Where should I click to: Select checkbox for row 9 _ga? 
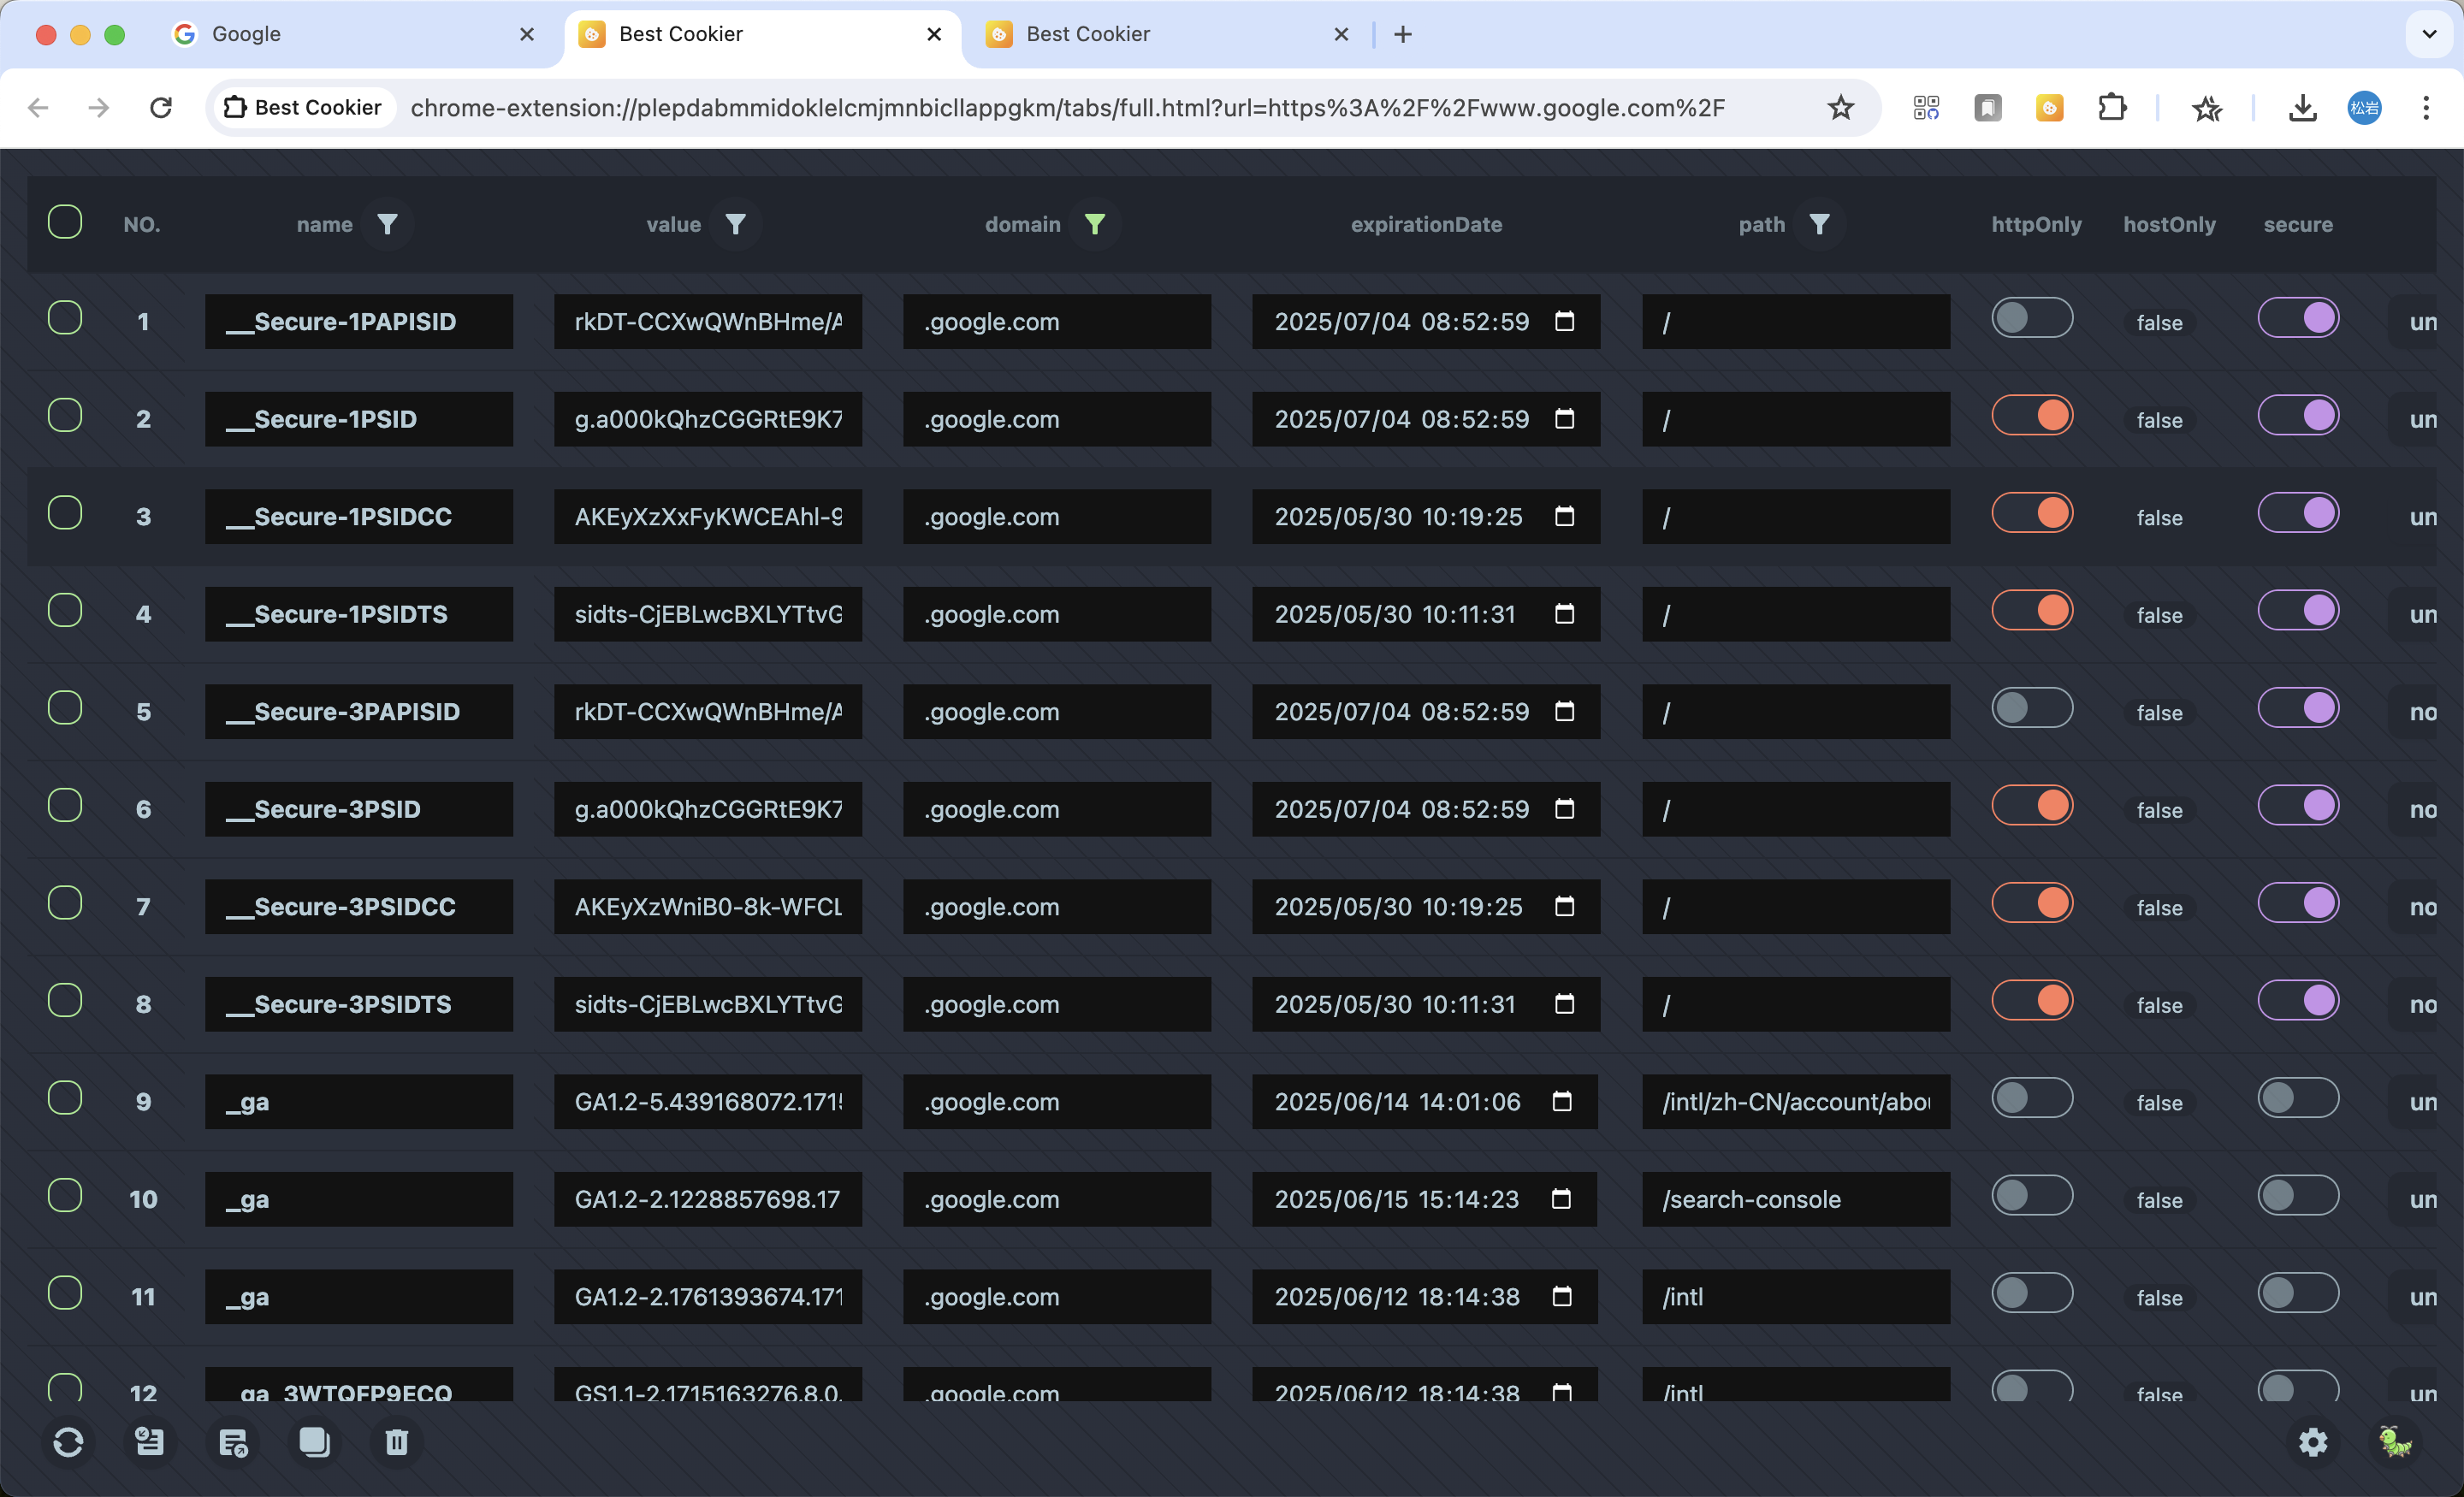pos(65,1099)
